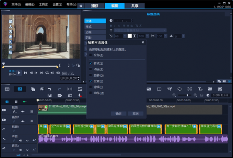
Task: Expand the 声音 track options chevron
Action: (27, 141)
